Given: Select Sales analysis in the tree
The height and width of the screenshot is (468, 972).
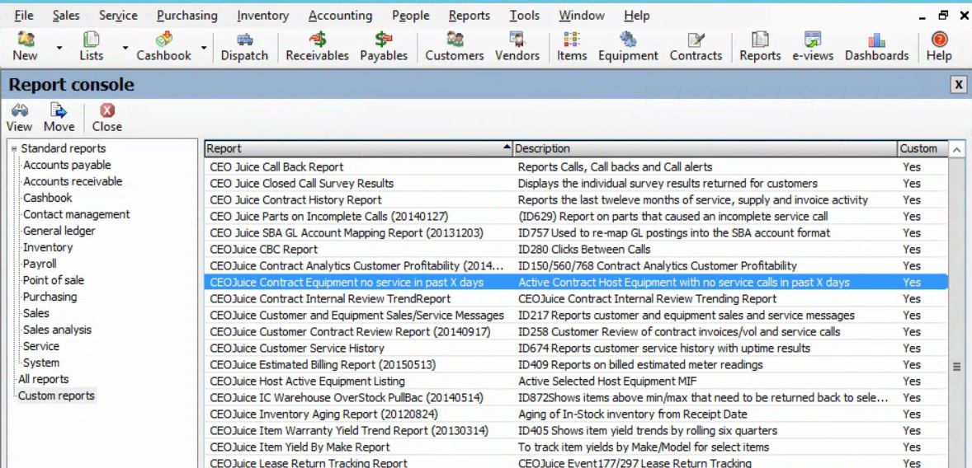Looking at the screenshot, I should point(57,330).
